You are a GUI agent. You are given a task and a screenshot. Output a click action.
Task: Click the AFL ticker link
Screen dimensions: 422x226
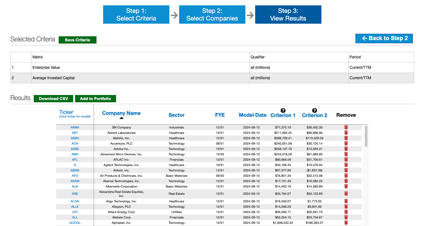pyautogui.click(x=75, y=160)
